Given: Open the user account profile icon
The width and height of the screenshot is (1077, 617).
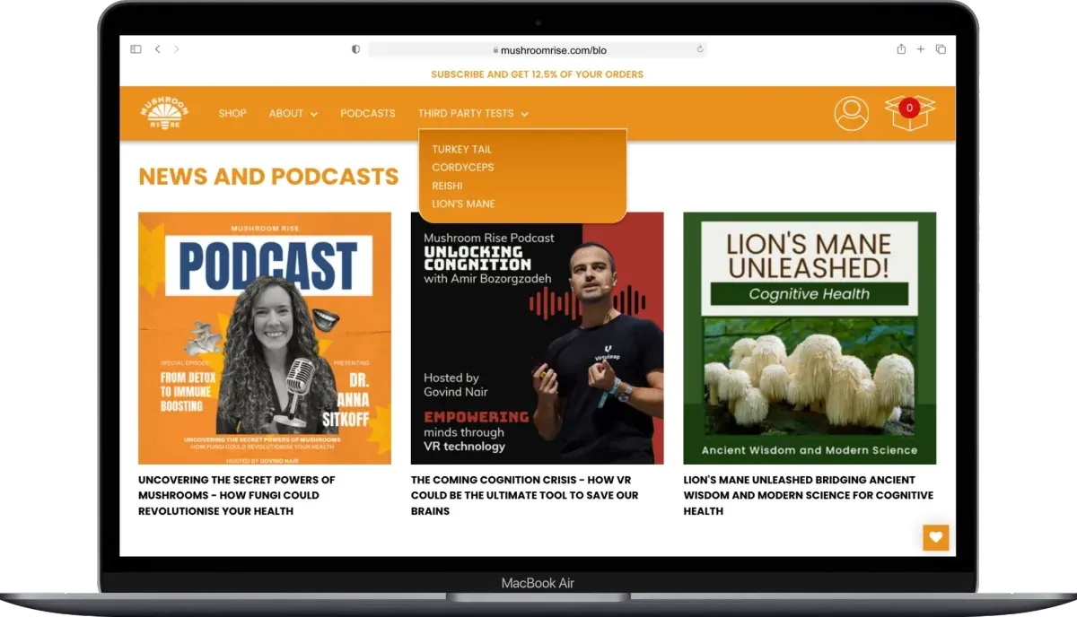Looking at the screenshot, I should click(x=851, y=114).
